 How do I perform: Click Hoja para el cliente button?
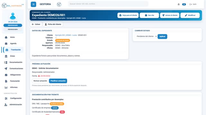click(128, 15)
